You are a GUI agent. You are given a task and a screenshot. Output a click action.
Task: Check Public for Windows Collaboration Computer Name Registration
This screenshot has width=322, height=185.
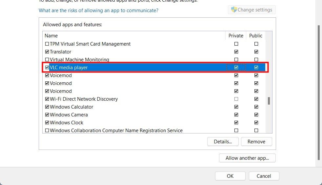pyautogui.click(x=256, y=130)
